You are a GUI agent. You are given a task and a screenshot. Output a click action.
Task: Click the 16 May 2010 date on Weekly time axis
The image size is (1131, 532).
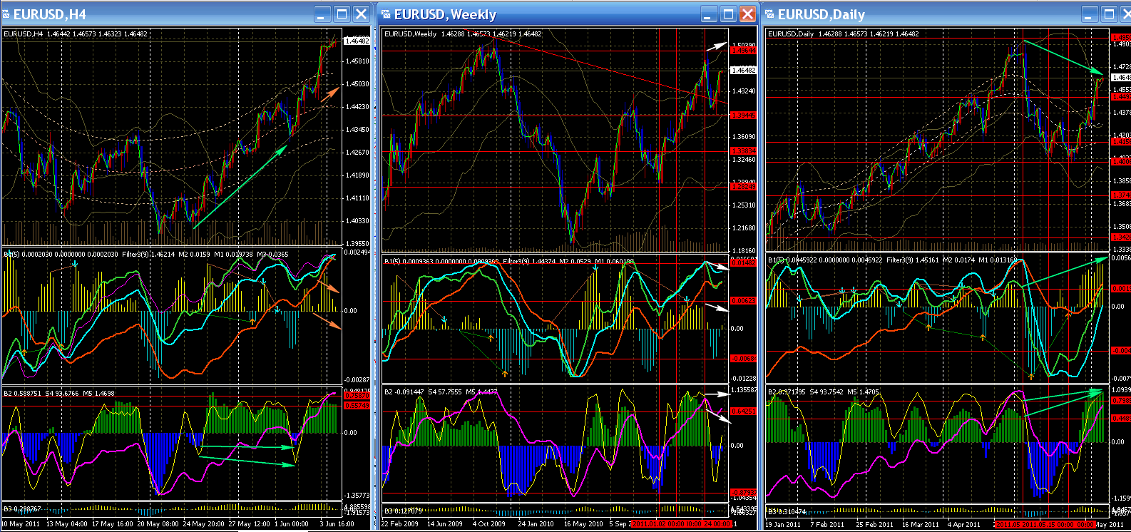pyautogui.click(x=583, y=523)
